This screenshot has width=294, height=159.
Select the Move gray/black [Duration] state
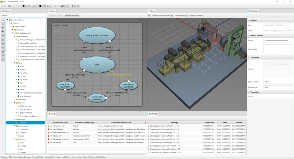tap(97, 35)
